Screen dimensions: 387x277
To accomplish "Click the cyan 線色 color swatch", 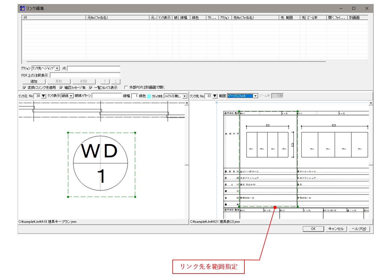I will click(x=149, y=96).
